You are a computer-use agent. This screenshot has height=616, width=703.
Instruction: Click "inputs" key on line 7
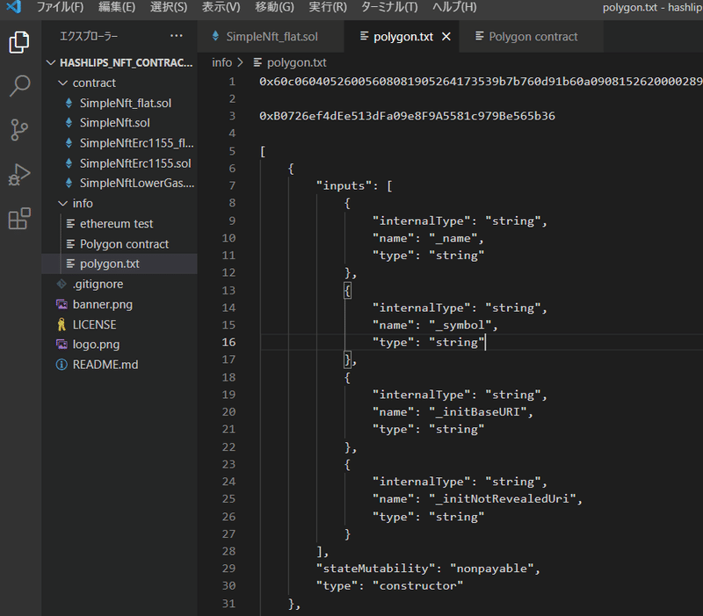(x=344, y=185)
